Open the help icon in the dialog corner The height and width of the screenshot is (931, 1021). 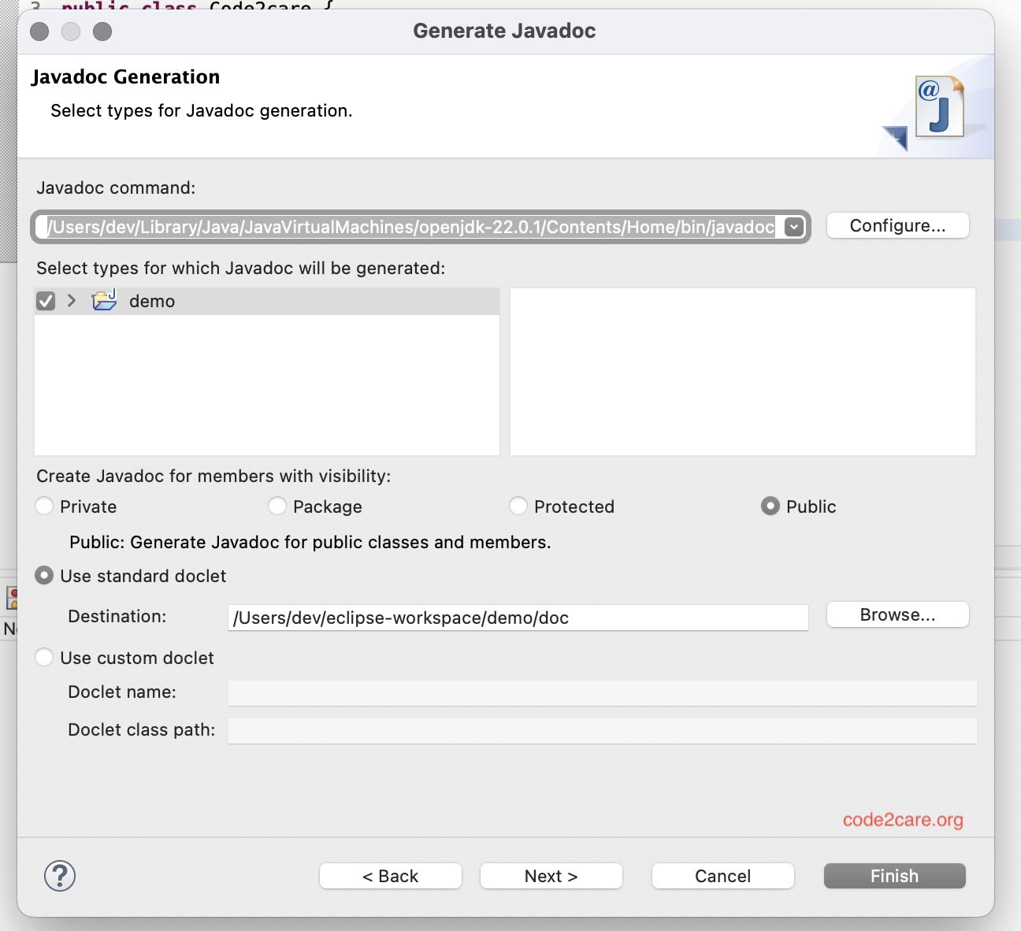click(60, 875)
